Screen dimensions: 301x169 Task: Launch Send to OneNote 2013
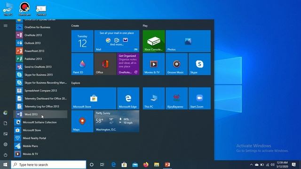[x=40, y=67]
